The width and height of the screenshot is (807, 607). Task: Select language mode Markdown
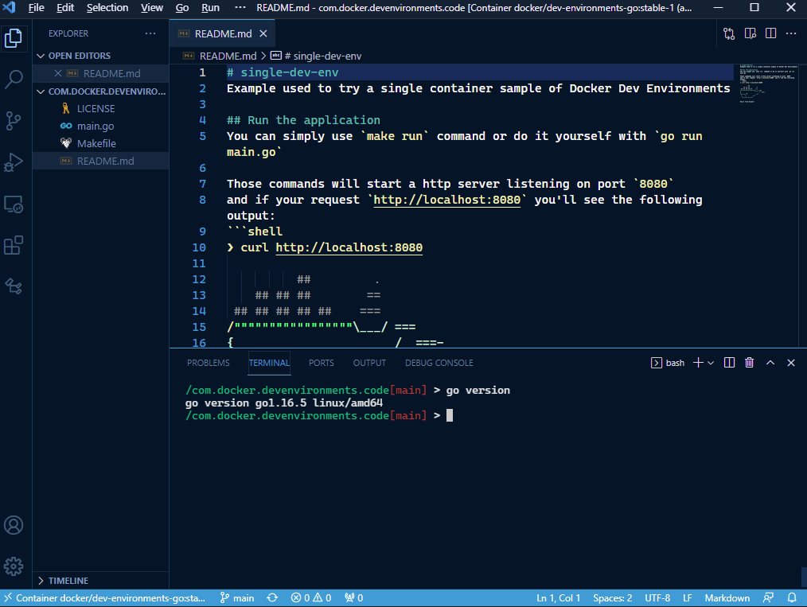point(727,597)
